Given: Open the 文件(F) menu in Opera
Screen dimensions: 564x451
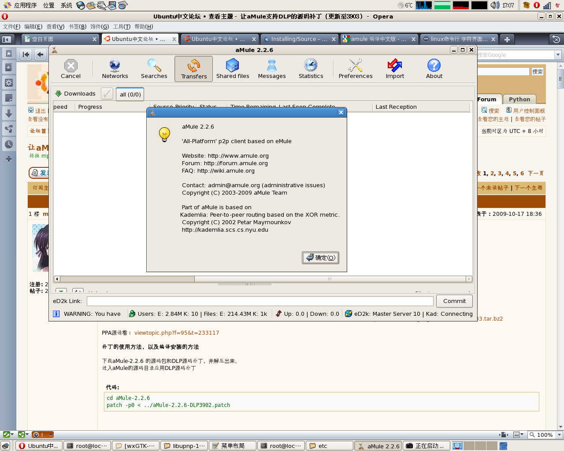Looking at the screenshot, I should point(11,26).
